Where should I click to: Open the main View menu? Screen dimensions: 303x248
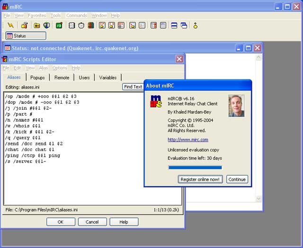pyautogui.click(x=19, y=16)
